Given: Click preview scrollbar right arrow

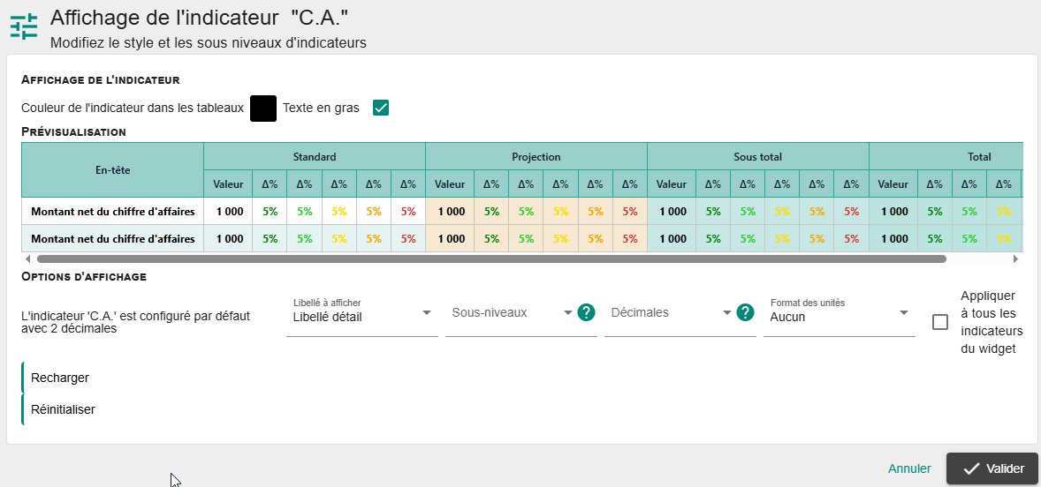Looking at the screenshot, I should pyautogui.click(x=1015, y=259).
